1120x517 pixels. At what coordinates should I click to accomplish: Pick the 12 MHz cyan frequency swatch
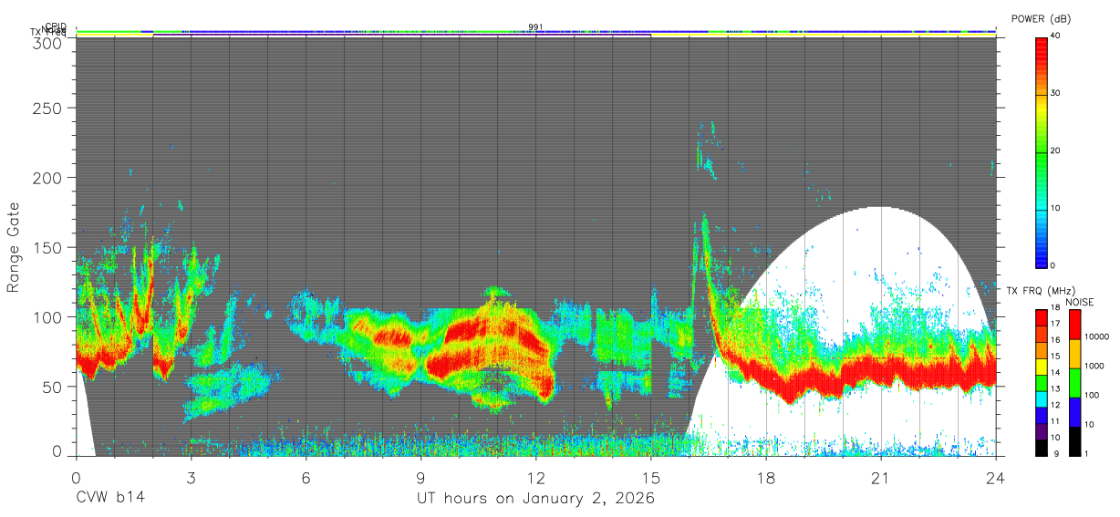coord(1042,399)
